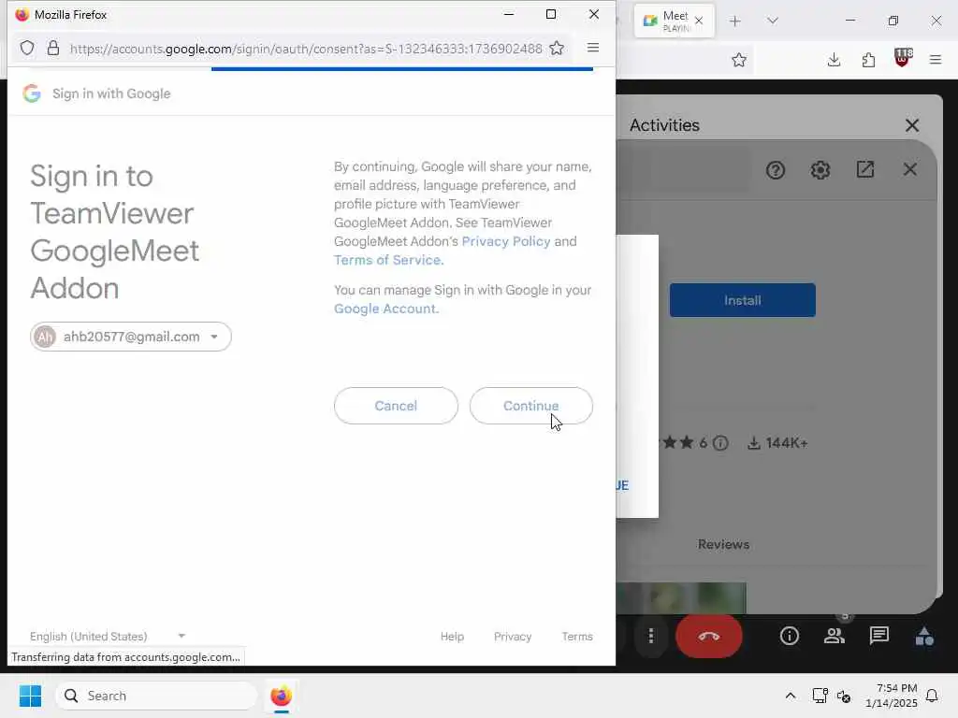This screenshot has width=958, height=718.
Task: Click the help question mark icon in add-on dialog
Action: [775, 170]
